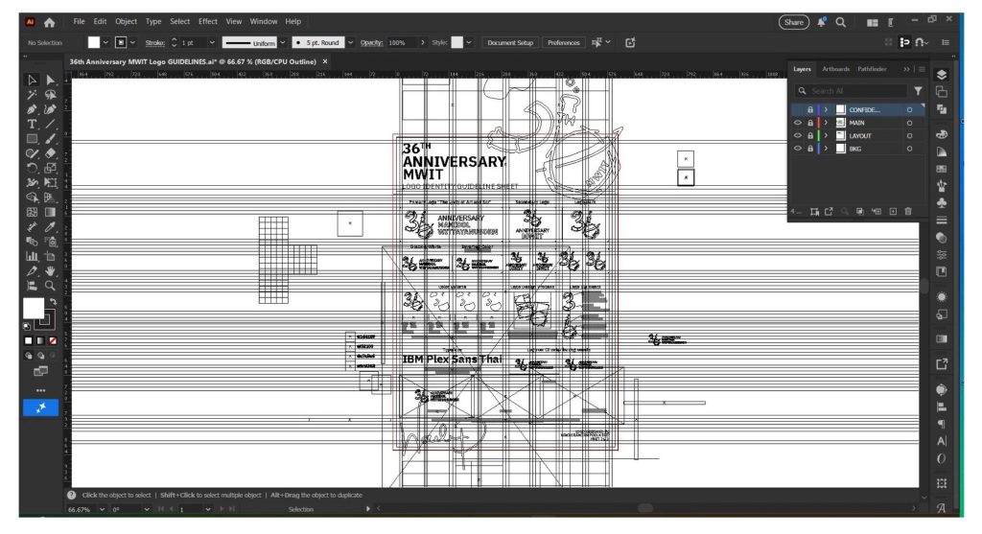The image size is (982, 534).
Task: Switch to the Artboards tab
Action: [x=835, y=69]
